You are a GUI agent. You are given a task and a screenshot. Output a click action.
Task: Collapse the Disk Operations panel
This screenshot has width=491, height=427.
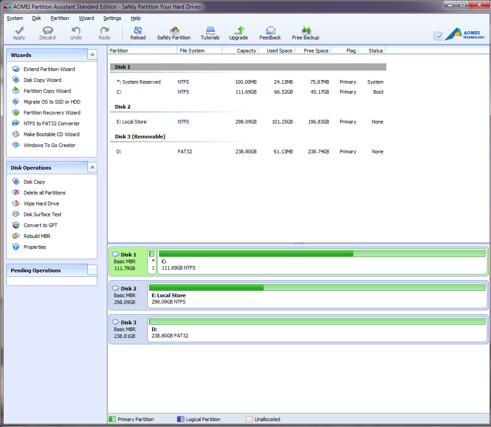click(x=92, y=167)
